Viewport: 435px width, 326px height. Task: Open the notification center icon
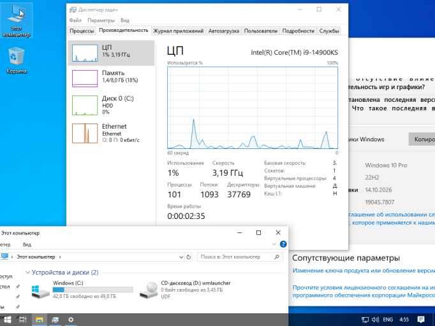pyautogui.click(x=421, y=320)
